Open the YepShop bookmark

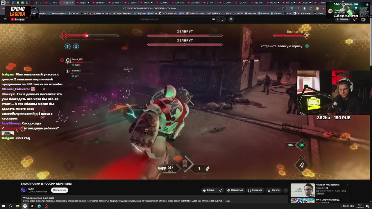coord(86,13)
